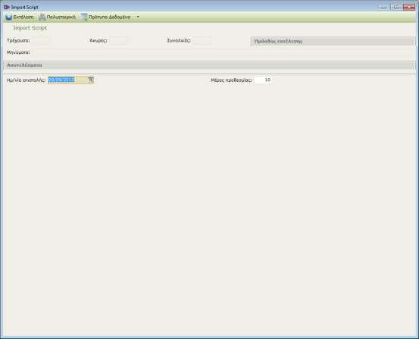
Task: Click the Άκυρες value field
Action: point(119,41)
